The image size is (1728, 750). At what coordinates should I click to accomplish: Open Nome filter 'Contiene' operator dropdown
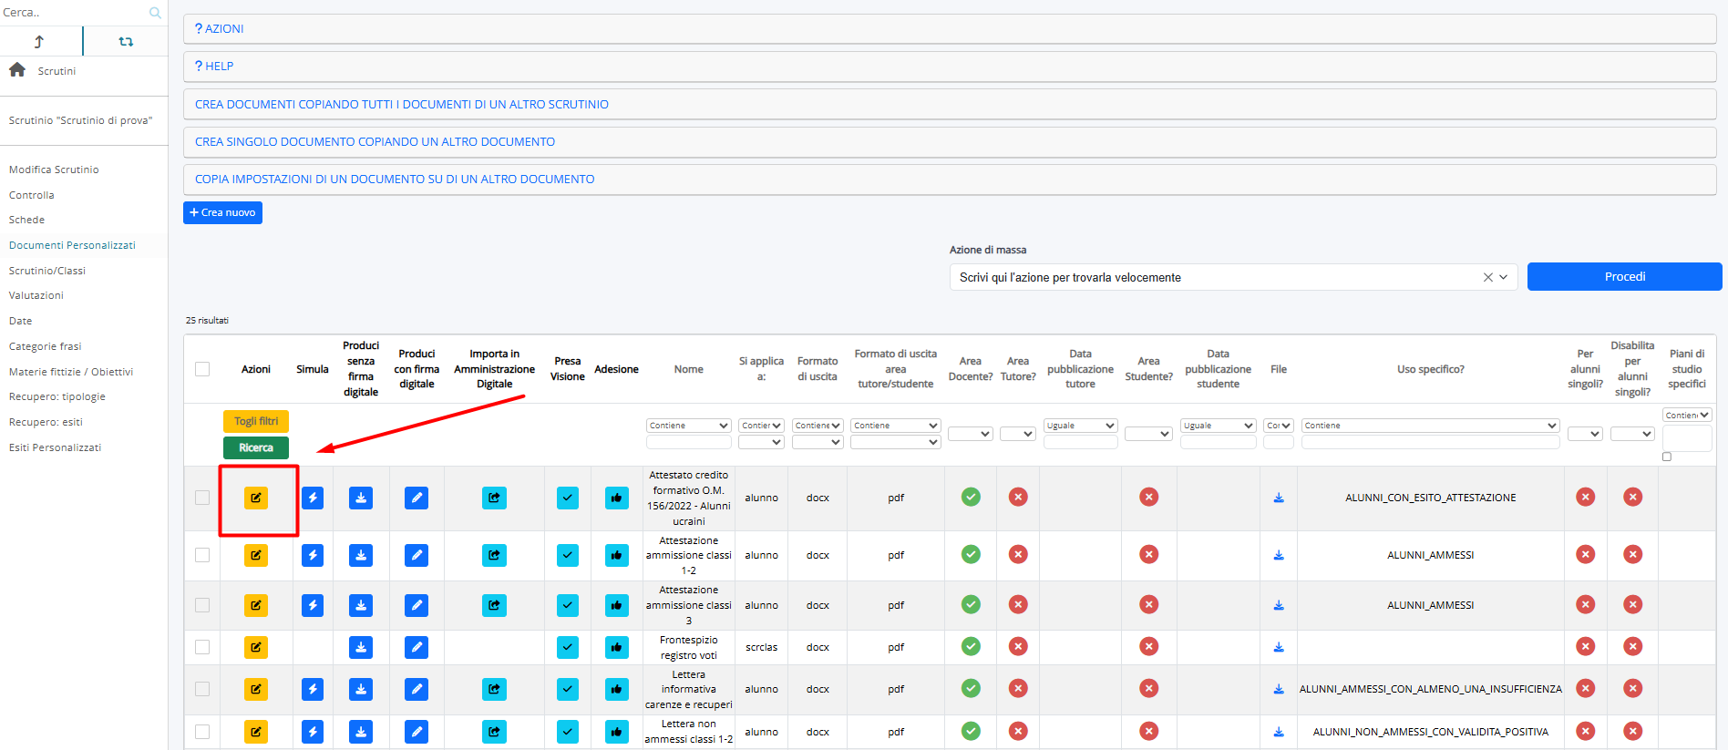688,426
